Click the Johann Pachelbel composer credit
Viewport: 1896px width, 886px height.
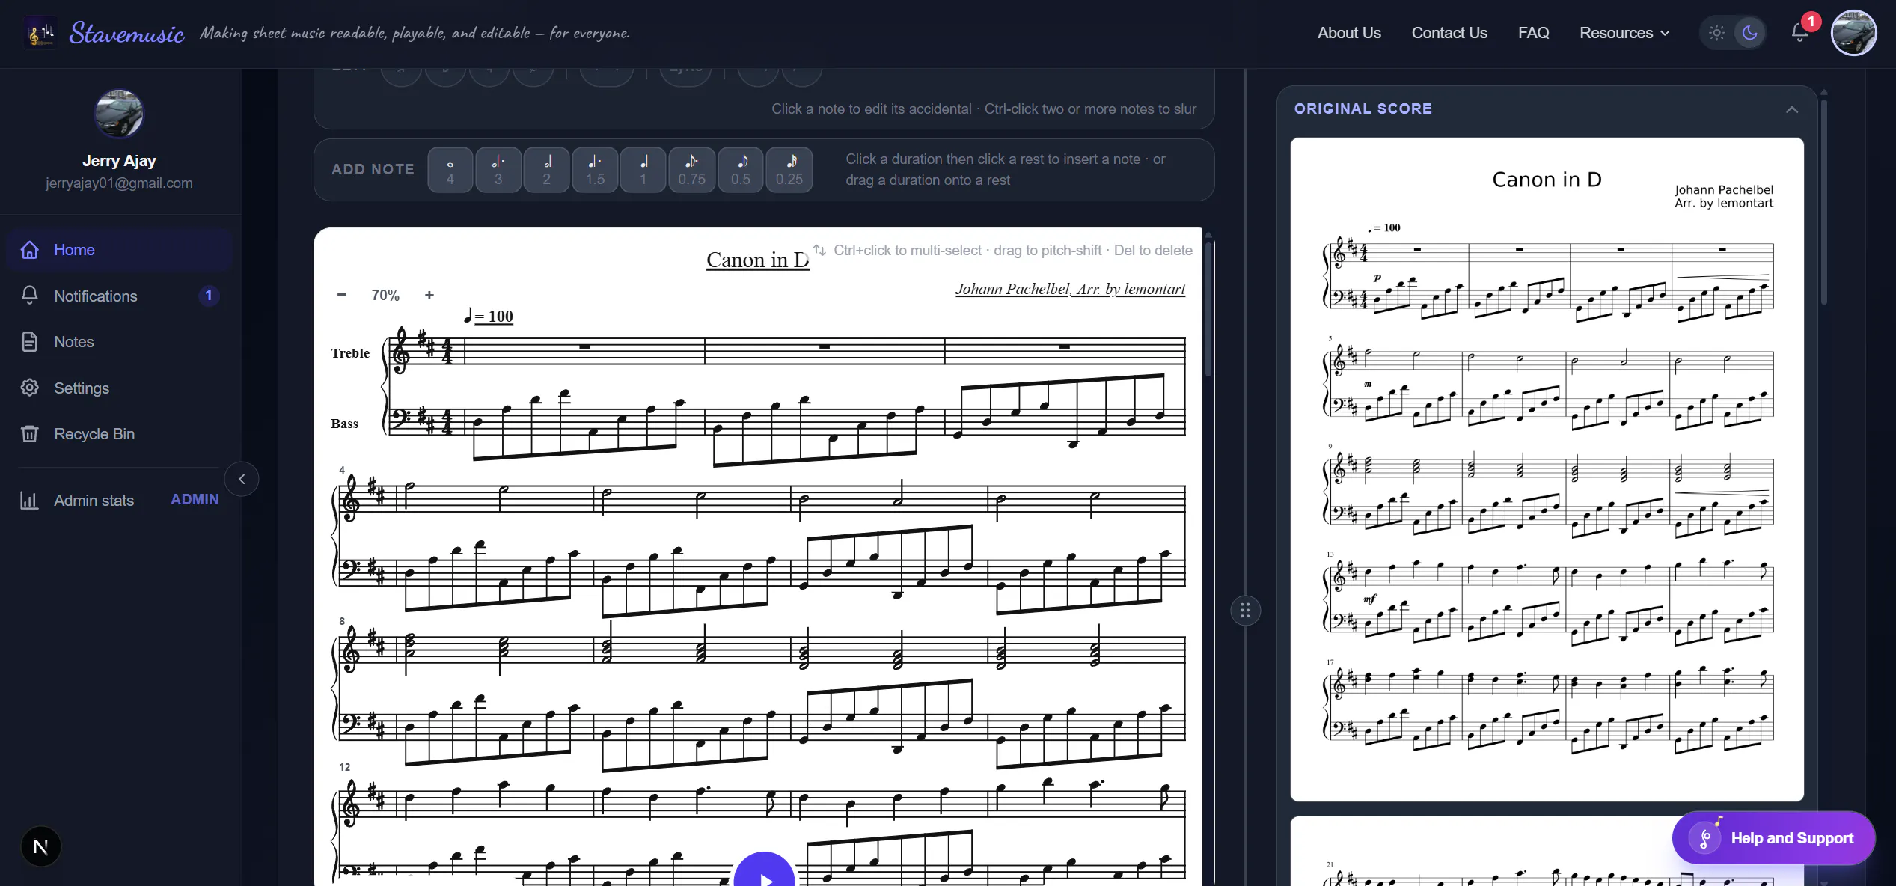[1070, 289]
